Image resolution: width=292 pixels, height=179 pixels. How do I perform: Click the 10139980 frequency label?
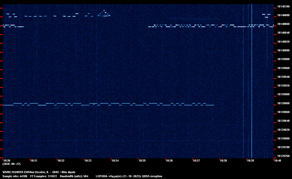tap(283, 59)
